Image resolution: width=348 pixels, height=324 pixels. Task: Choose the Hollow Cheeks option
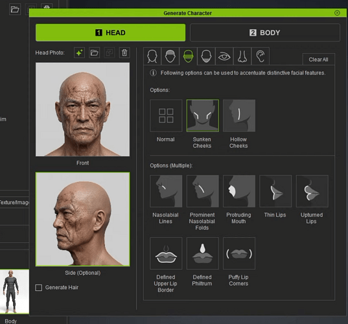(239, 115)
